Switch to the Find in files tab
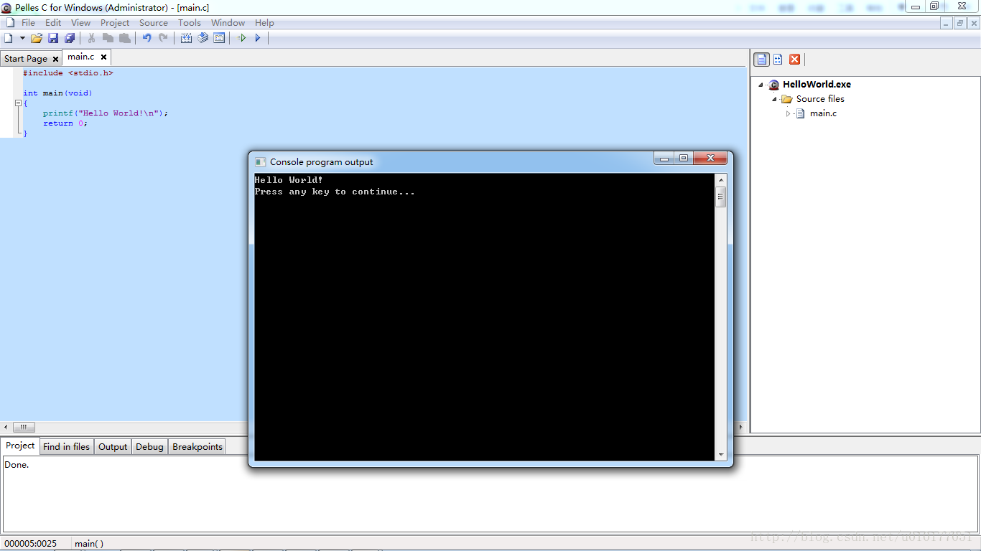981x551 pixels. (x=66, y=446)
